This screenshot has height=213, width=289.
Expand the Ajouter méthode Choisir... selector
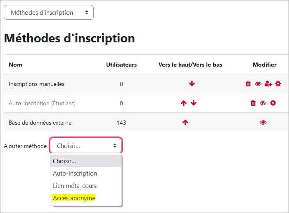tap(86, 146)
